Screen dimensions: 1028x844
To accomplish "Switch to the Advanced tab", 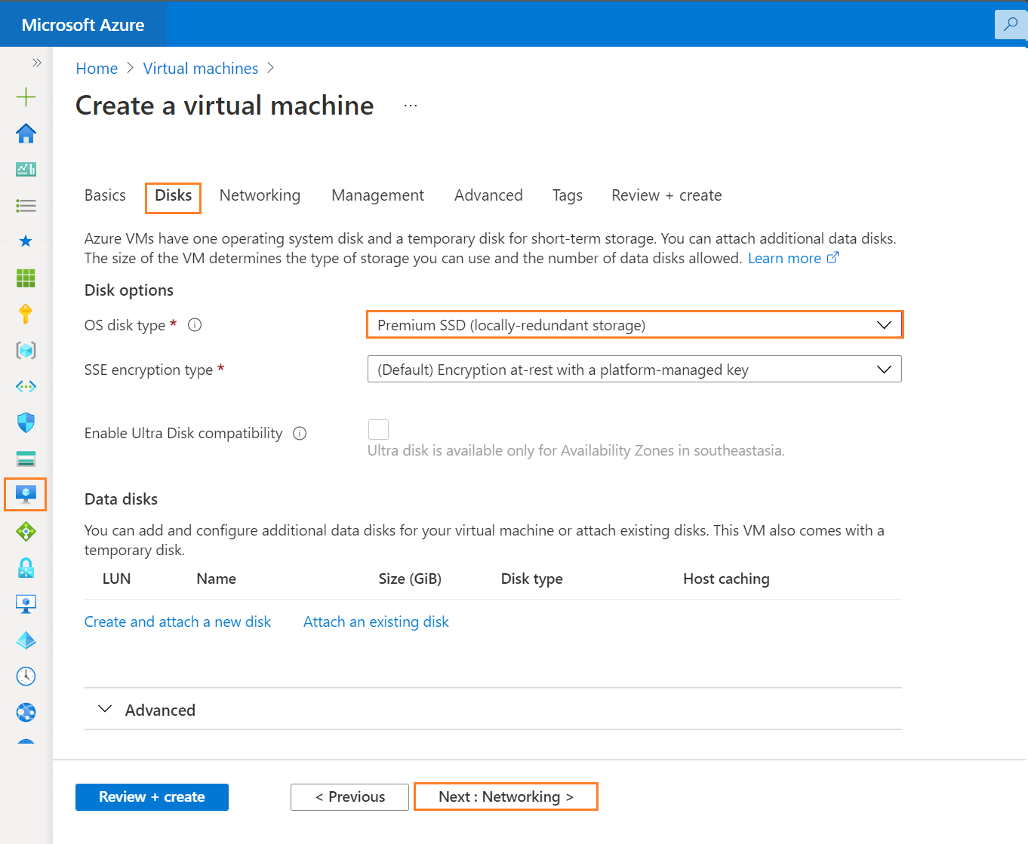I will point(488,195).
